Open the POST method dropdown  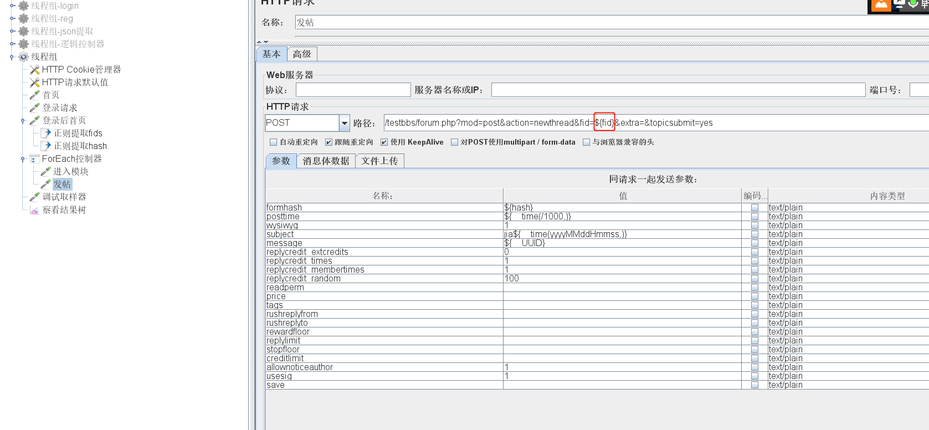(x=345, y=123)
